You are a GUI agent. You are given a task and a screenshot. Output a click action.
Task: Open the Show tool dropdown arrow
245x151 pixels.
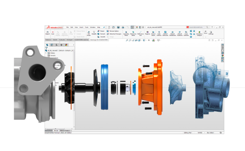point(206,37)
